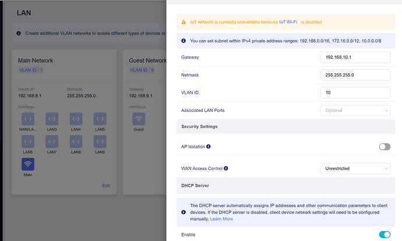Click the Router IP value 192.168.8.1
The height and width of the screenshot is (241, 402).
pyautogui.click(x=30, y=96)
